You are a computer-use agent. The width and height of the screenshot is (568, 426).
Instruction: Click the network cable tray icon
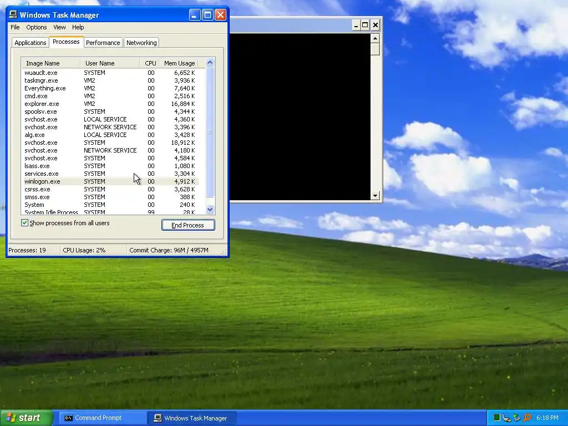(506, 418)
